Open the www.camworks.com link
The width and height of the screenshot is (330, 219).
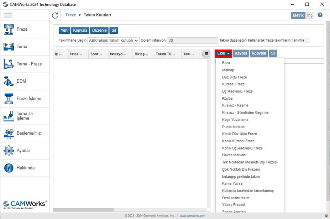192,216
